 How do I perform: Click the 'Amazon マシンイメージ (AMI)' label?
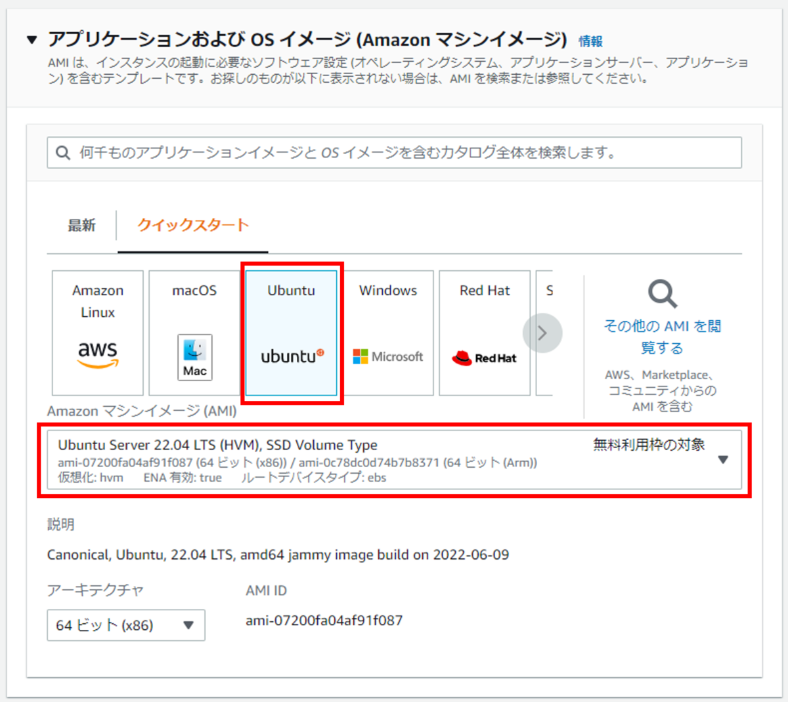[x=142, y=411]
